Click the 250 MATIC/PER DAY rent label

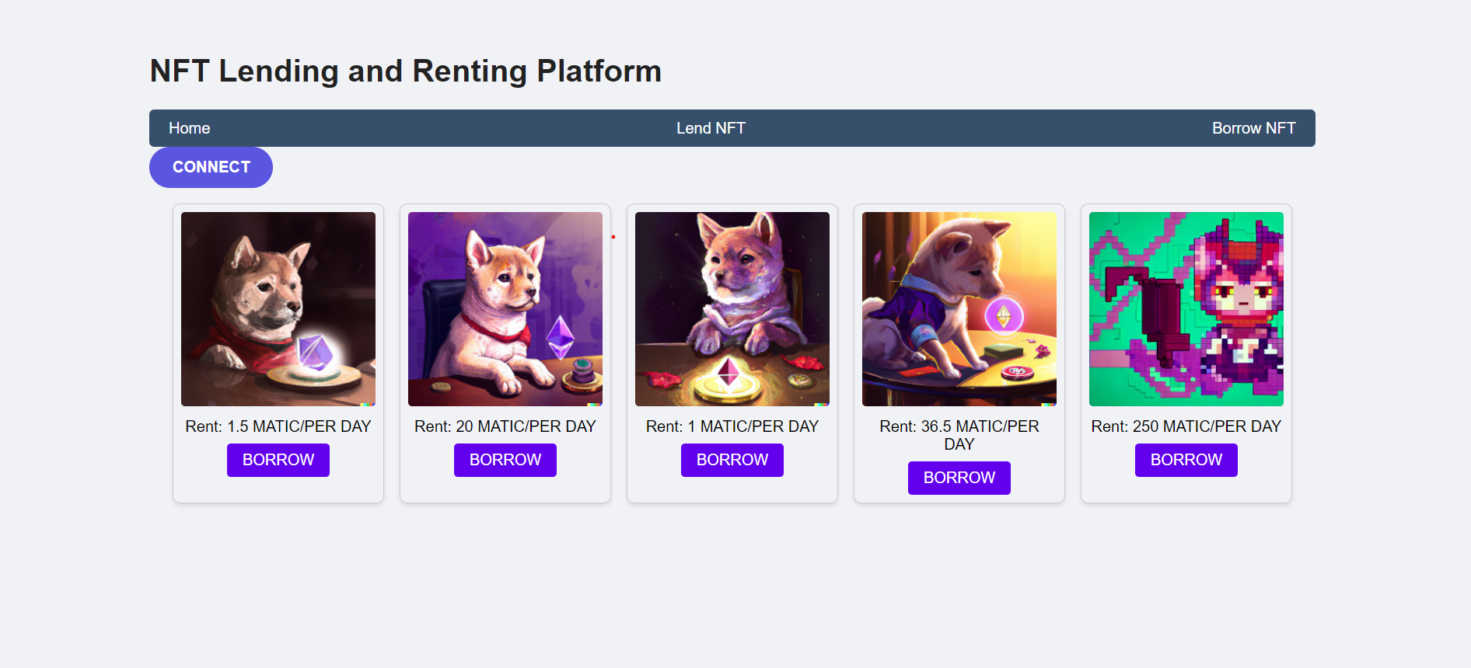[1186, 426]
